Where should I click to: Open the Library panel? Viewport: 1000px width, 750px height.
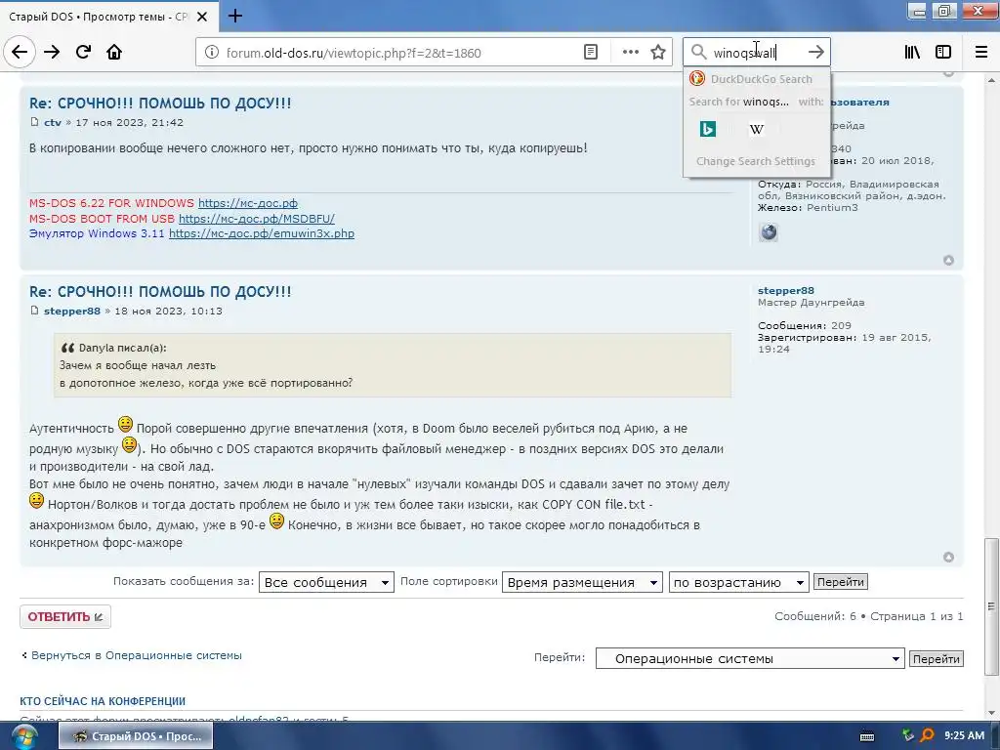pos(912,52)
